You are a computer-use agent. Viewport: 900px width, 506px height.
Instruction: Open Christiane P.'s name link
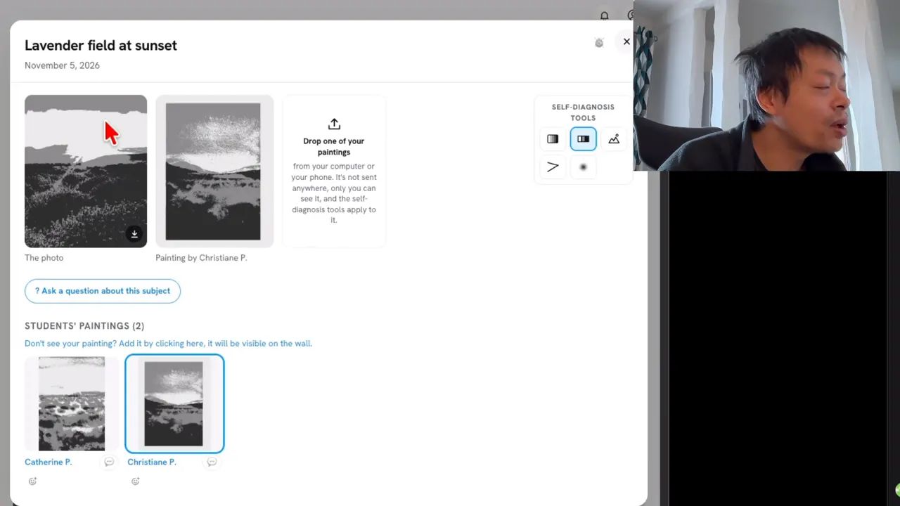[x=152, y=462]
